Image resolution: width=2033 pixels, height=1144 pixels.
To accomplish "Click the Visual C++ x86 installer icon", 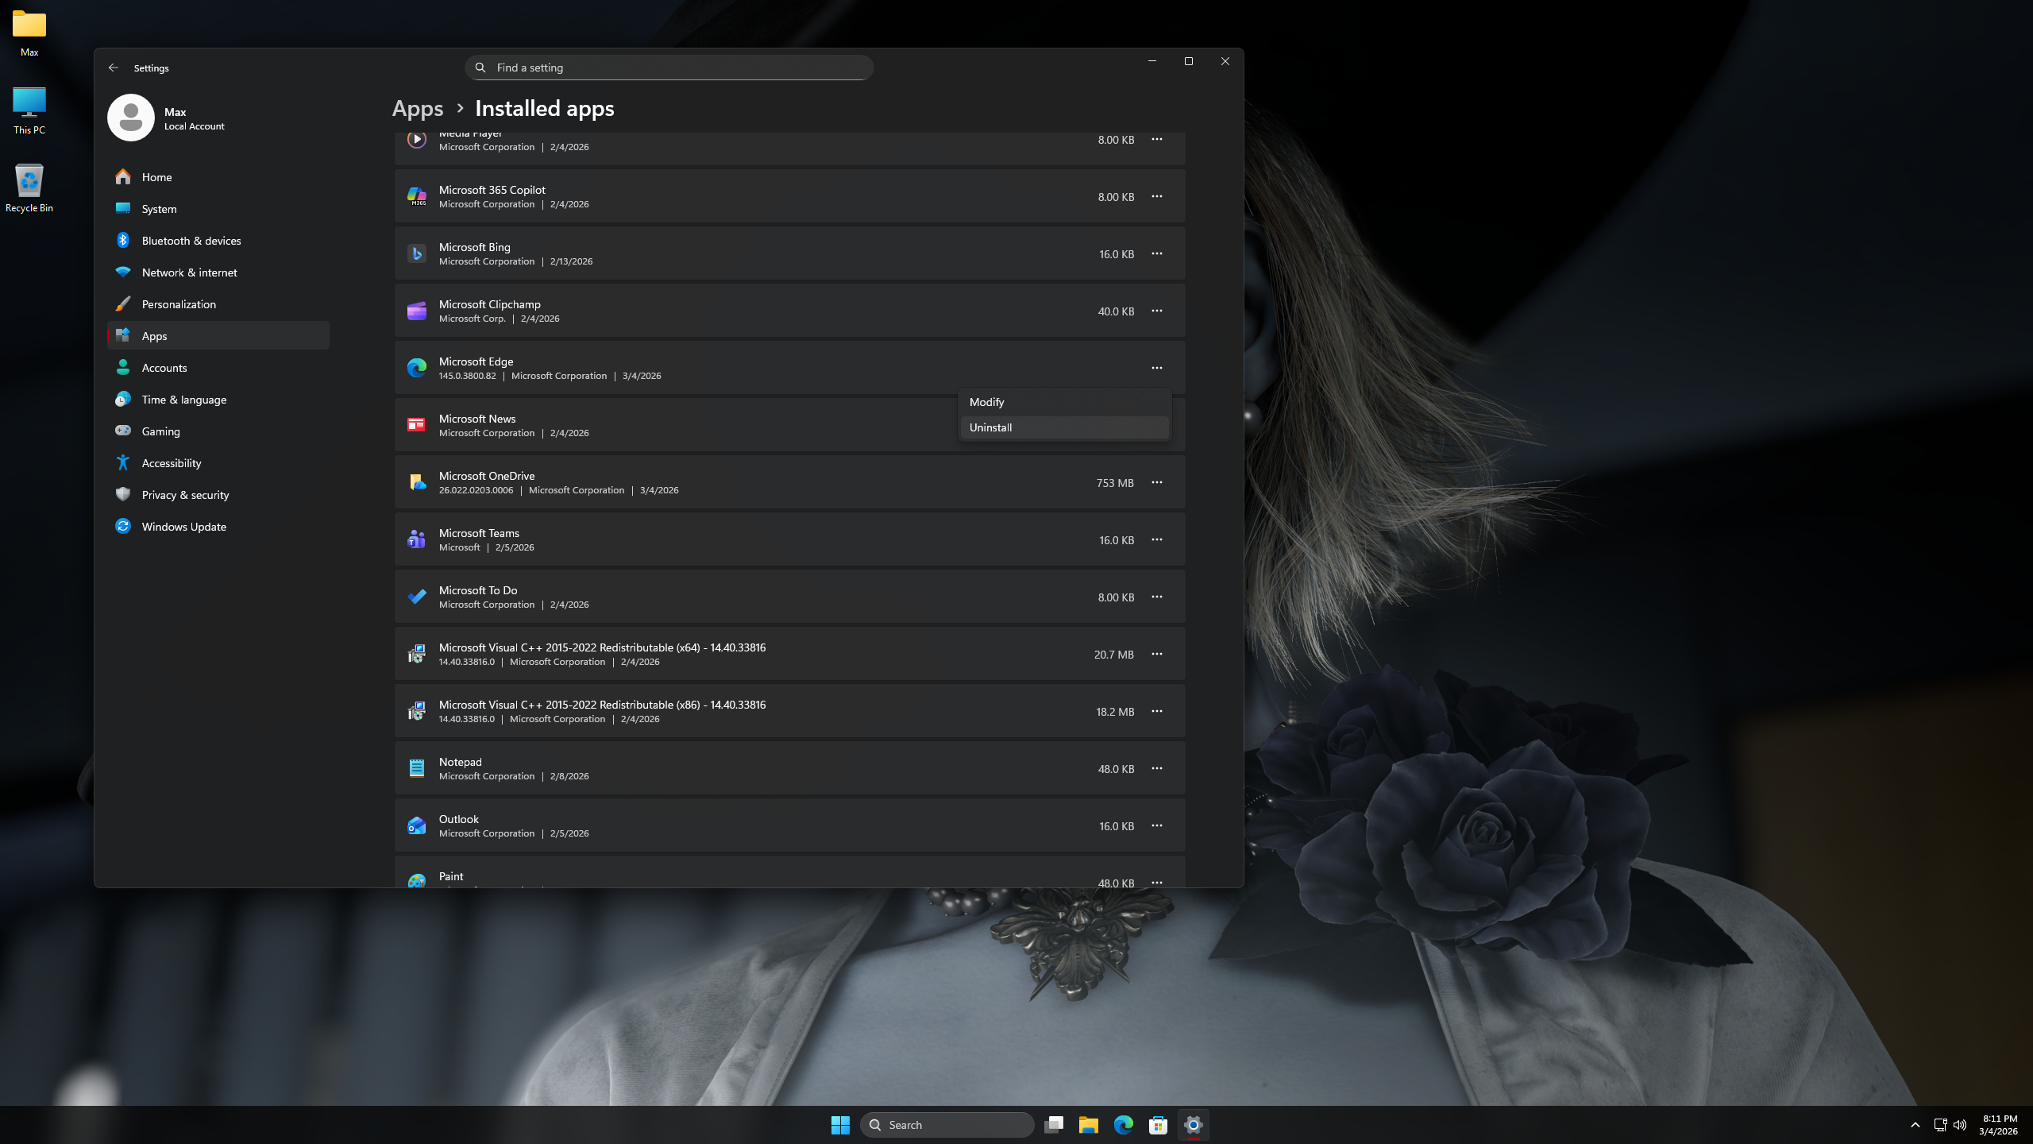I will [x=417, y=711].
